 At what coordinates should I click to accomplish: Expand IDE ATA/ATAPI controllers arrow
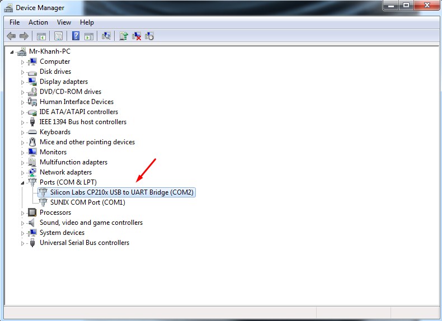[22, 112]
